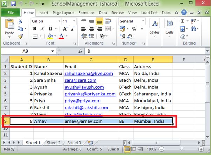The width and height of the screenshot is (211, 155).
Task: Click the Save icon in the quick access toolbar
Action: tap(13, 4)
